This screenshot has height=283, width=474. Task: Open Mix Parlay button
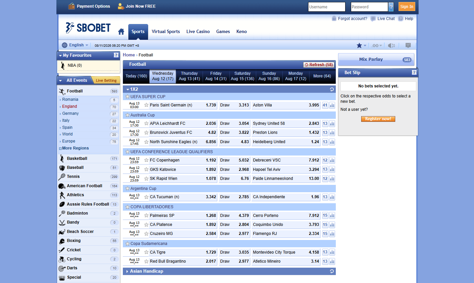coord(376,59)
